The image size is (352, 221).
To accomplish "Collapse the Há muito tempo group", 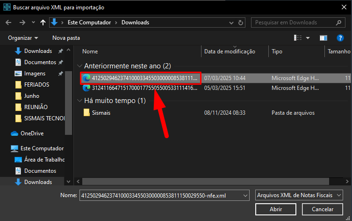I will 79,101.
